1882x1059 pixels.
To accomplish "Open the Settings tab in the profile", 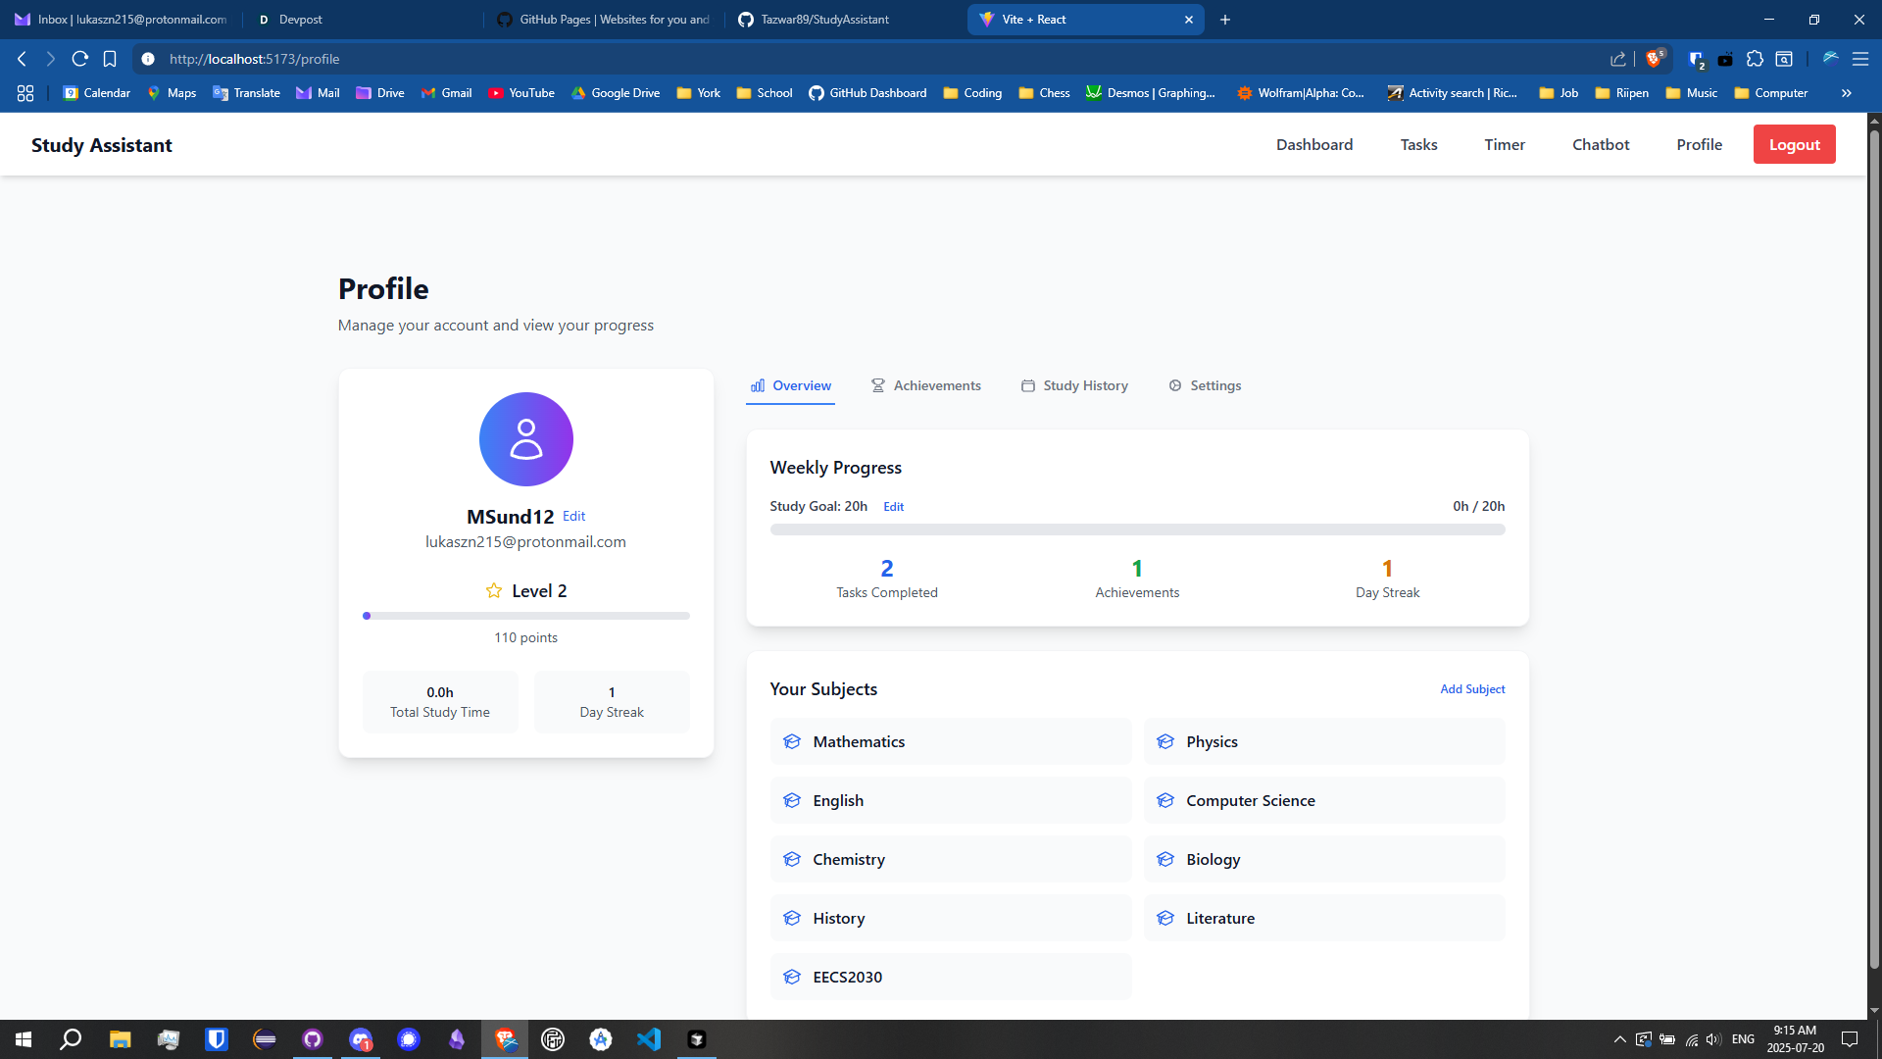I will click(x=1205, y=385).
